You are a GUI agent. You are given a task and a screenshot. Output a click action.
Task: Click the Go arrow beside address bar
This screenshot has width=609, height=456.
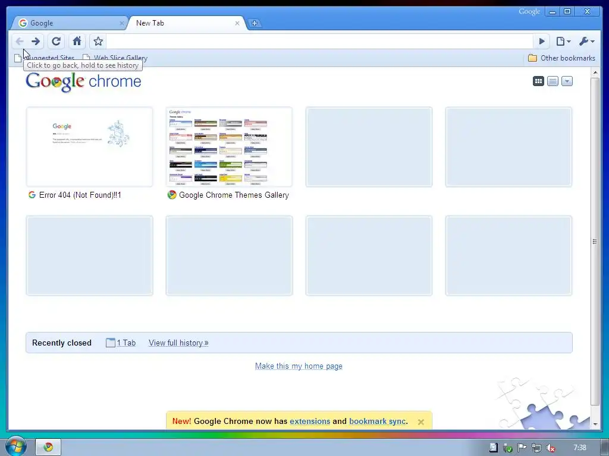542,41
